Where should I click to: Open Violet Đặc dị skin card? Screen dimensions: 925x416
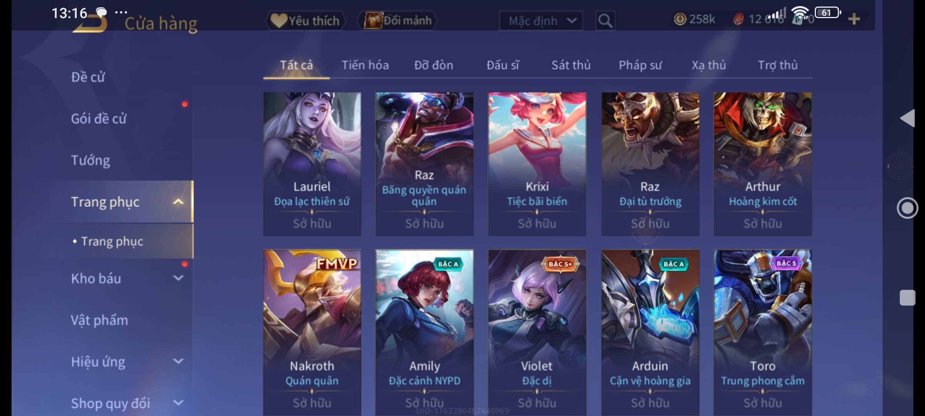[x=537, y=333]
